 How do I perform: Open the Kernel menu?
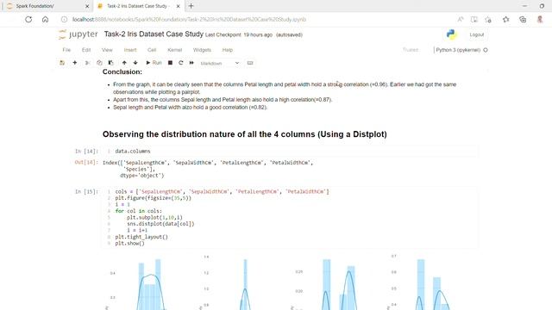click(x=174, y=50)
